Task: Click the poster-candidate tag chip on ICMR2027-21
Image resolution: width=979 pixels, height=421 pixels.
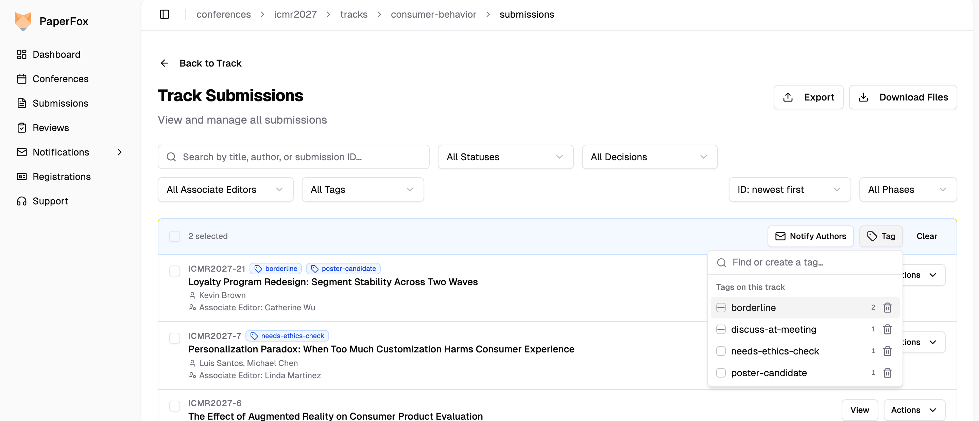Action: pyautogui.click(x=343, y=269)
